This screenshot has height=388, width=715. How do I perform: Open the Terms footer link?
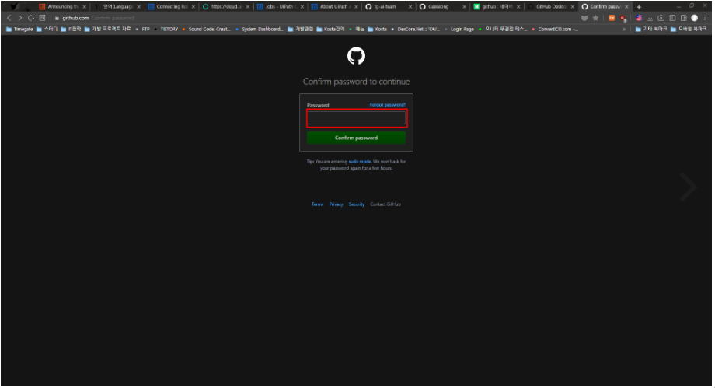pyautogui.click(x=319, y=205)
